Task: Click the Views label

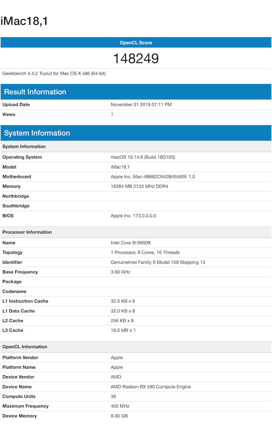Action: click(x=8, y=114)
